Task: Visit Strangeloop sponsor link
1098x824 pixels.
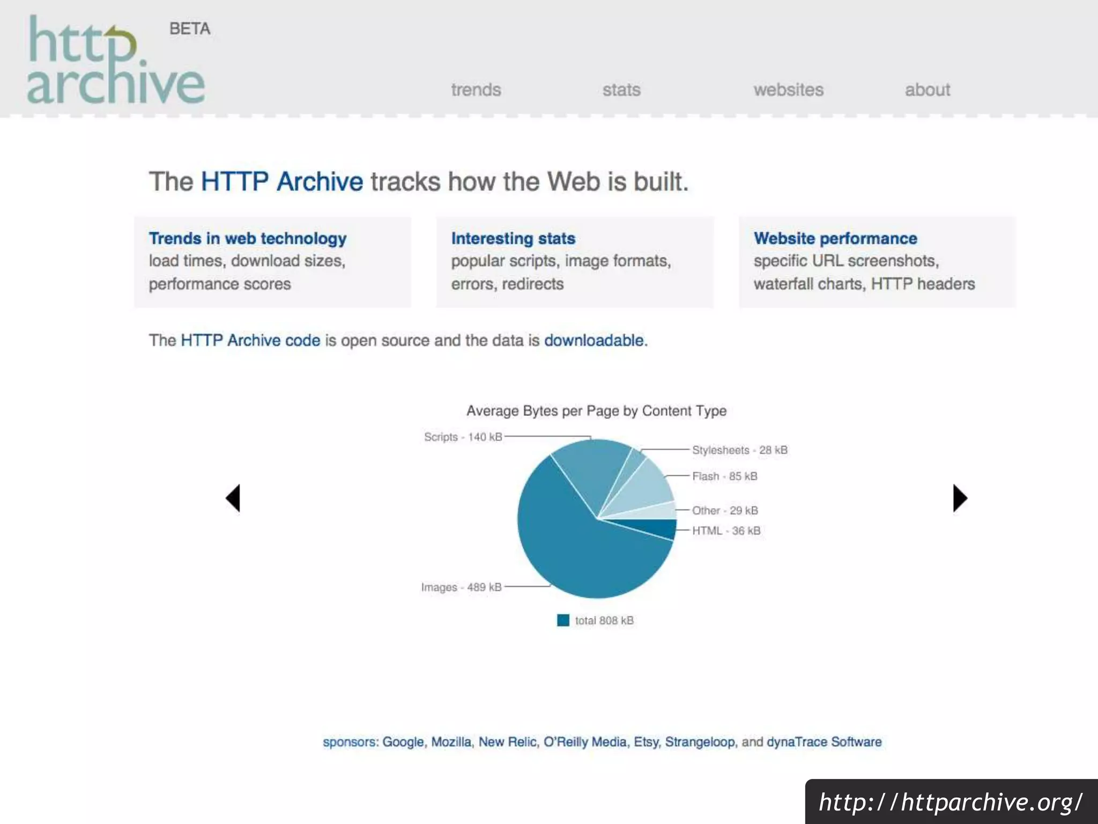Action: click(x=700, y=742)
